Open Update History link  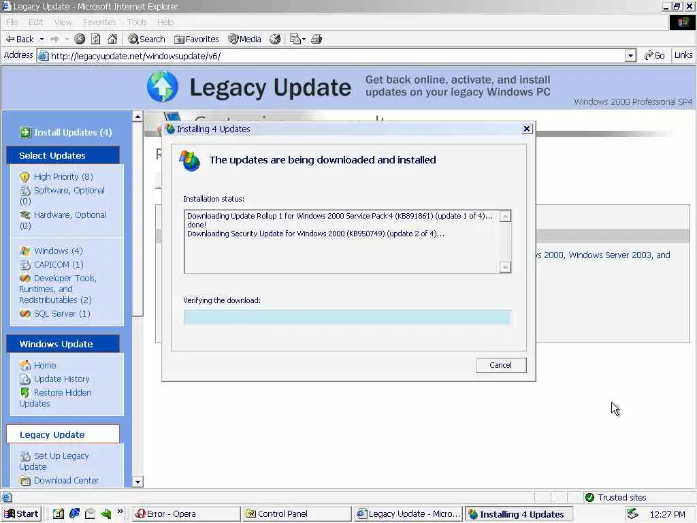pos(62,379)
